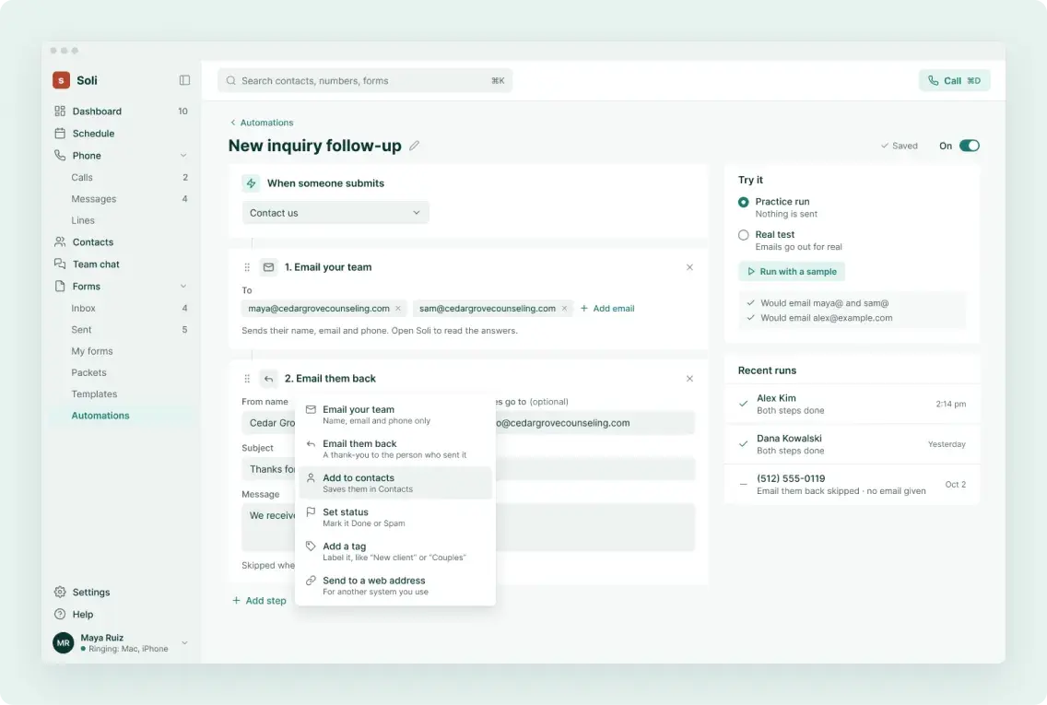
Task: Open Messages in the sidebar
Action: (x=121, y=199)
